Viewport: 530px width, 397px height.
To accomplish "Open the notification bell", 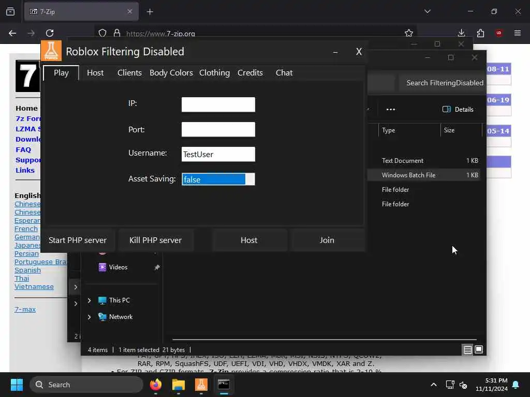I will [516, 385].
